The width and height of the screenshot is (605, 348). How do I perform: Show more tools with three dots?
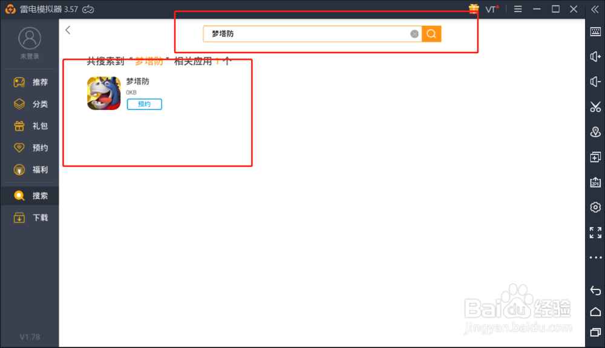click(595, 257)
